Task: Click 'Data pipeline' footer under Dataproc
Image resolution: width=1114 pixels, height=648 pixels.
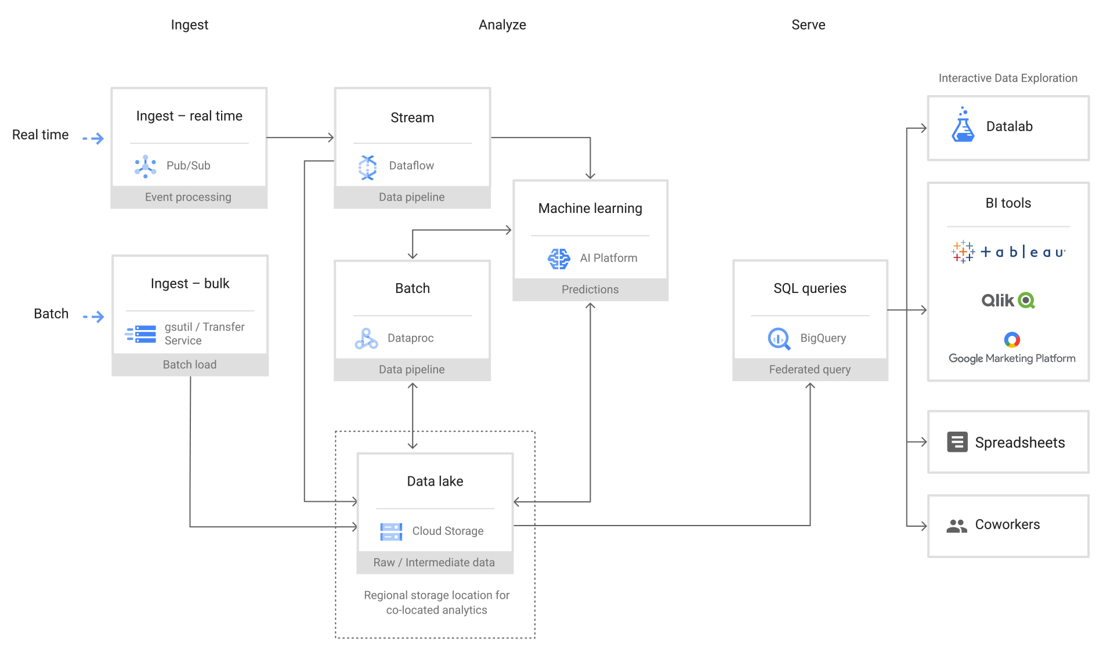Action: [412, 370]
